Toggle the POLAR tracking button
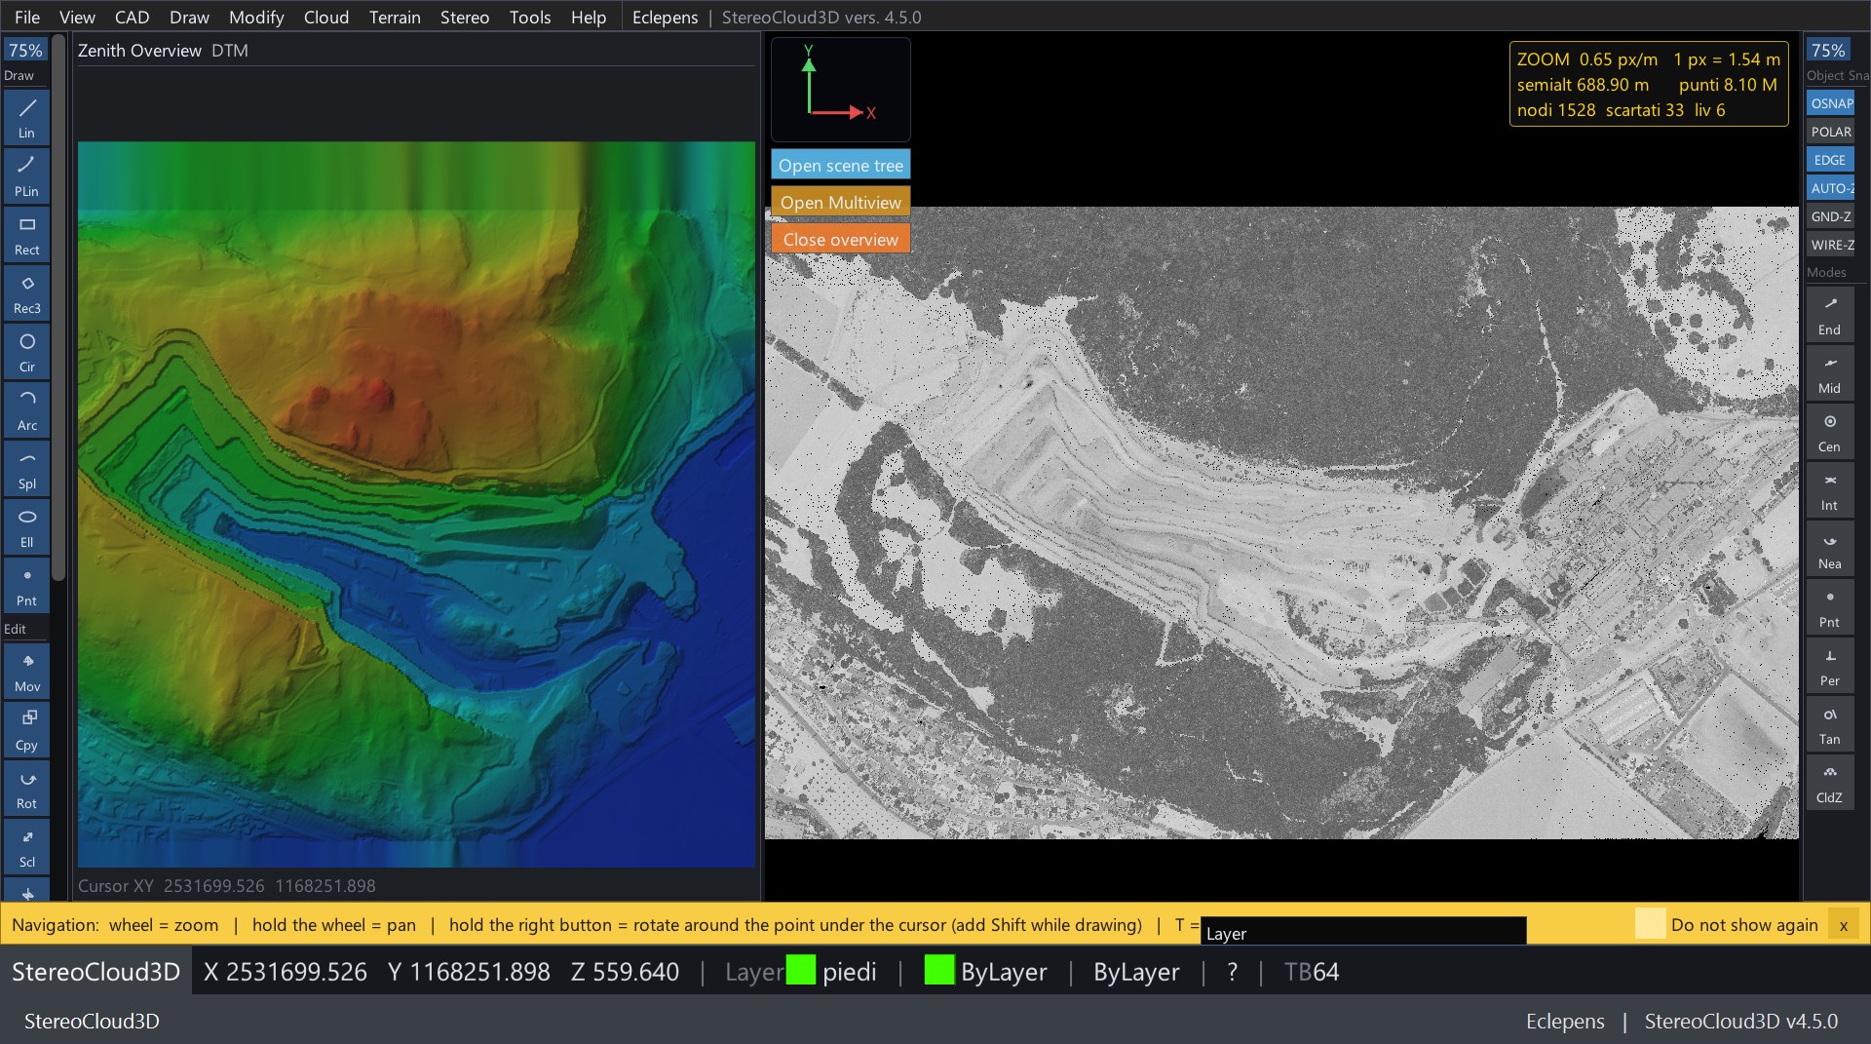This screenshot has height=1044, width=1871. coord(1830,132)
